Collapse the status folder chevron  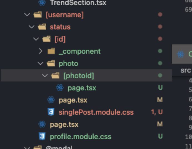[x=32, y=27]
